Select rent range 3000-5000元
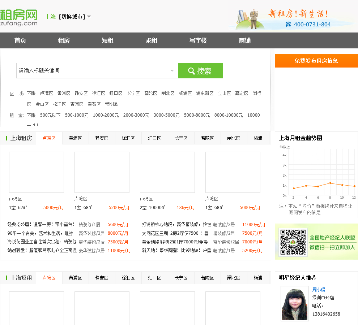This screenshot has width=358, height=325. [x=166, y=115]
